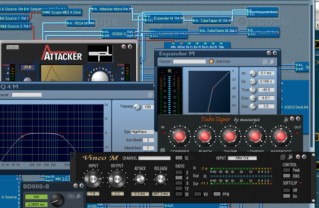Click the 2.2653 ms value in SD800-S
319x208 pixels.
click(36, 205)
